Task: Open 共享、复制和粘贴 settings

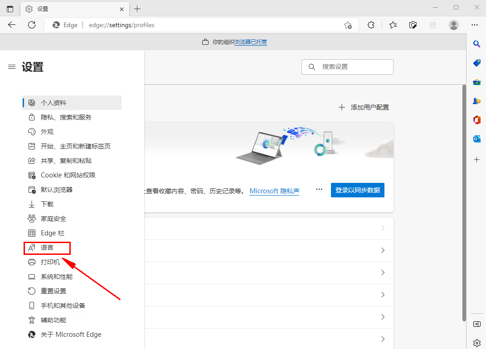Action: (x=72, y=161)
